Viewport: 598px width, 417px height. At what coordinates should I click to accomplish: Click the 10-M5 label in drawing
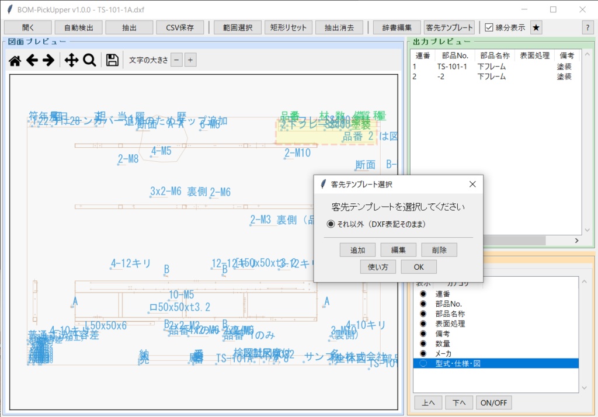click(182, 294)
